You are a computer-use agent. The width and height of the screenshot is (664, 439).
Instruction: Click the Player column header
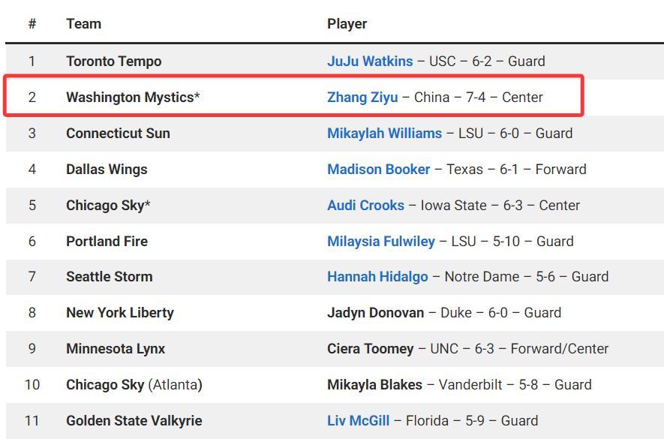[x=347, y=24]
